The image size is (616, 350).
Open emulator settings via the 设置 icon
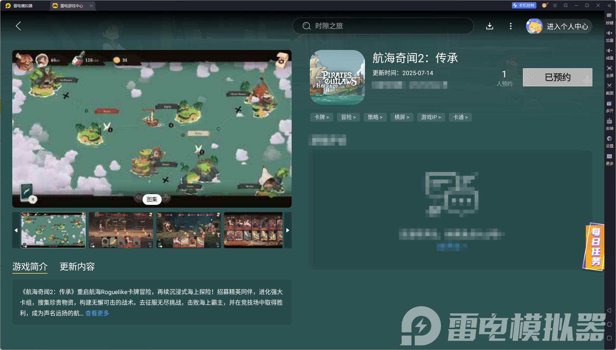tap(609, 142)
